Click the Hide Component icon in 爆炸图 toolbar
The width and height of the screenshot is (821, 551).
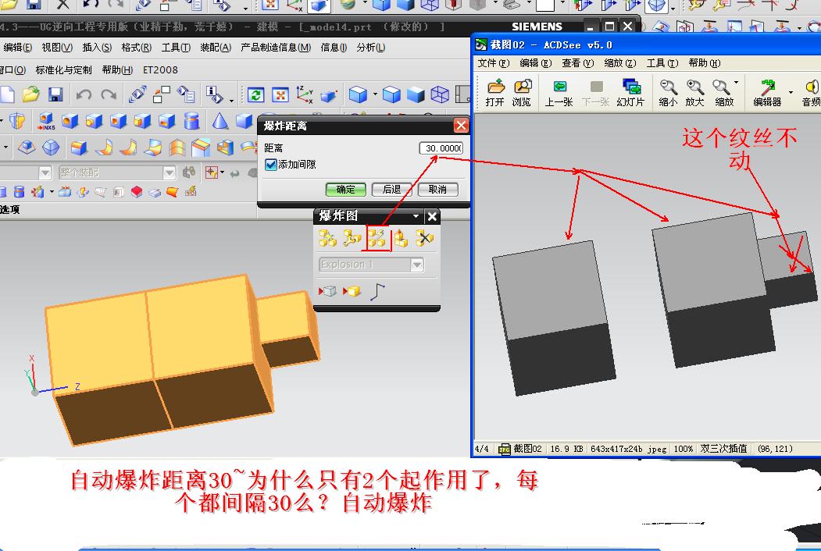[x=328, y=291]
